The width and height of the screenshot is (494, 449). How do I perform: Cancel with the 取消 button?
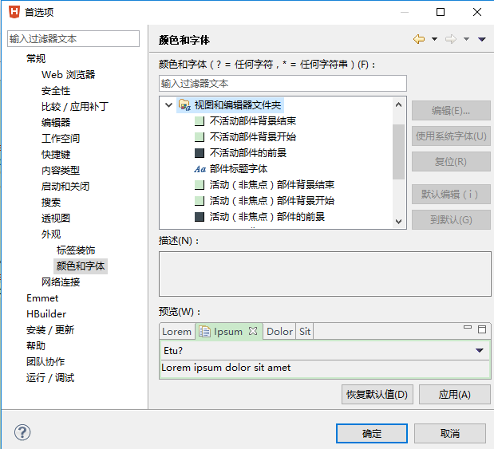pos(450,434)
